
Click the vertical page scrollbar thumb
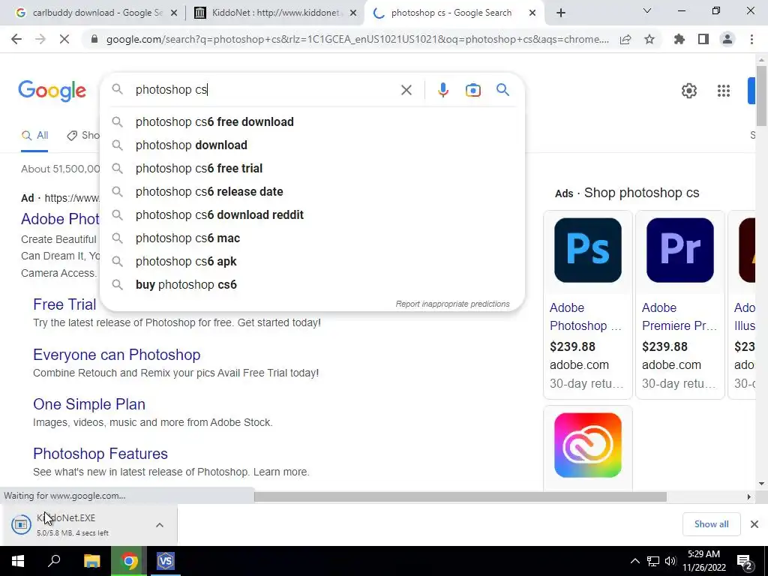[761, 96]
